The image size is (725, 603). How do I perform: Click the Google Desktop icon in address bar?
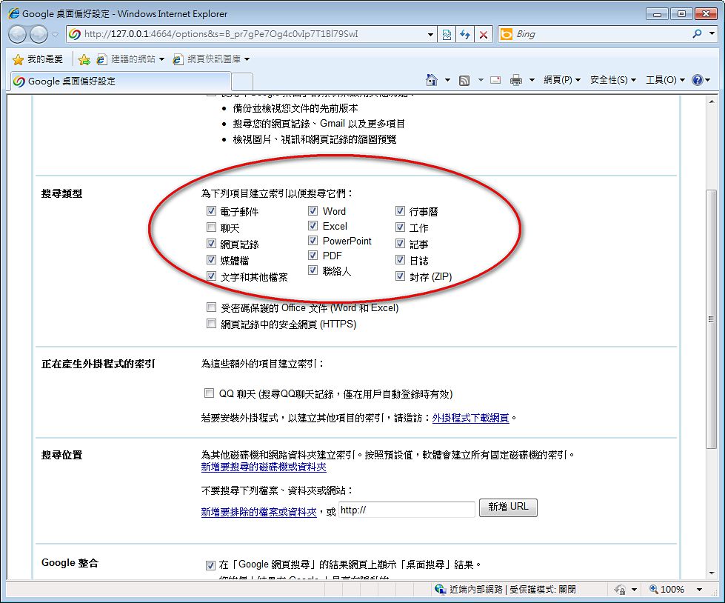click(x=75, y=34)
